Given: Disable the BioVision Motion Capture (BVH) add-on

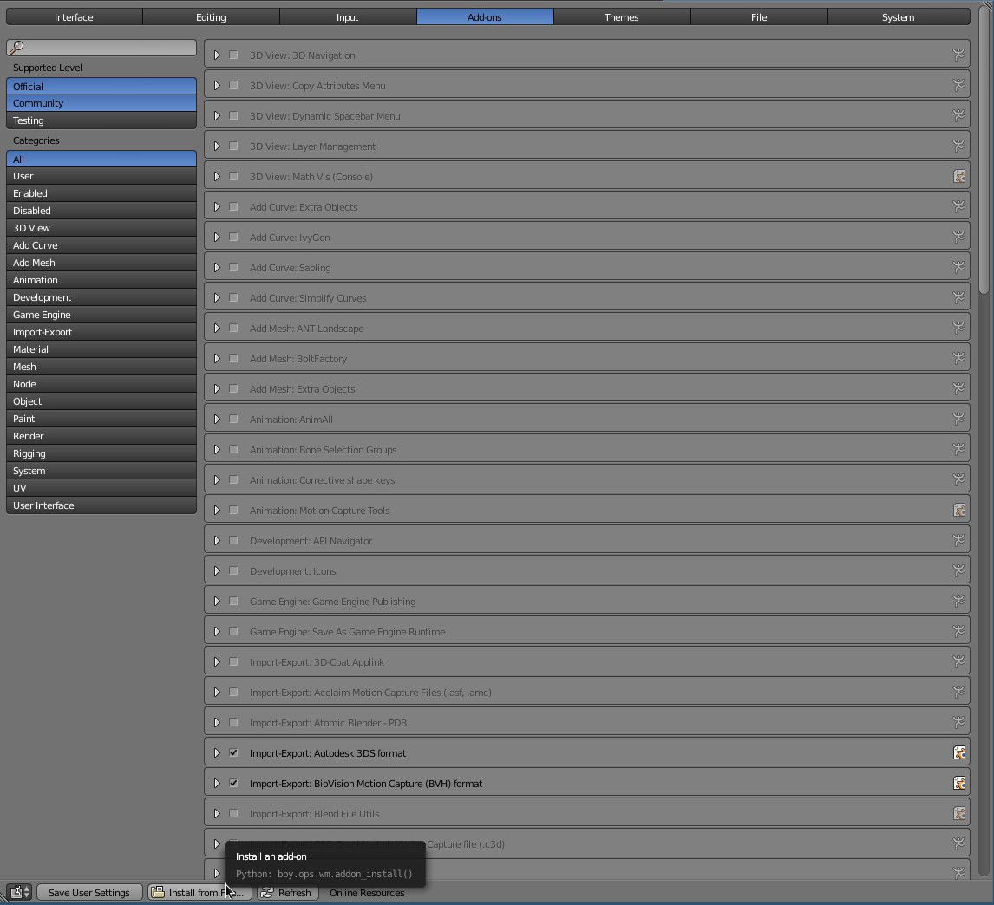Looking at the screenshot, I should pos(233,784).
